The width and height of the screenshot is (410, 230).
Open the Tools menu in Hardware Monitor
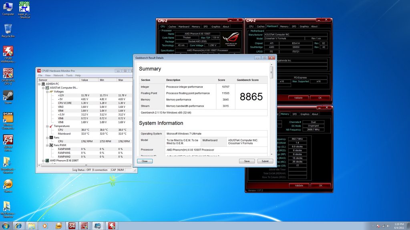pyautogui.click(x=69, y=75)
